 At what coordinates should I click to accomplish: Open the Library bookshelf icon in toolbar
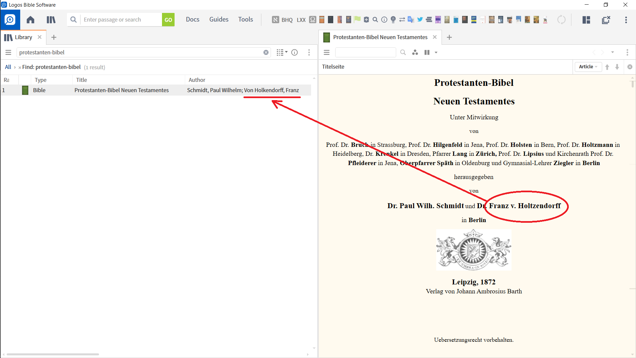point(51,20)
